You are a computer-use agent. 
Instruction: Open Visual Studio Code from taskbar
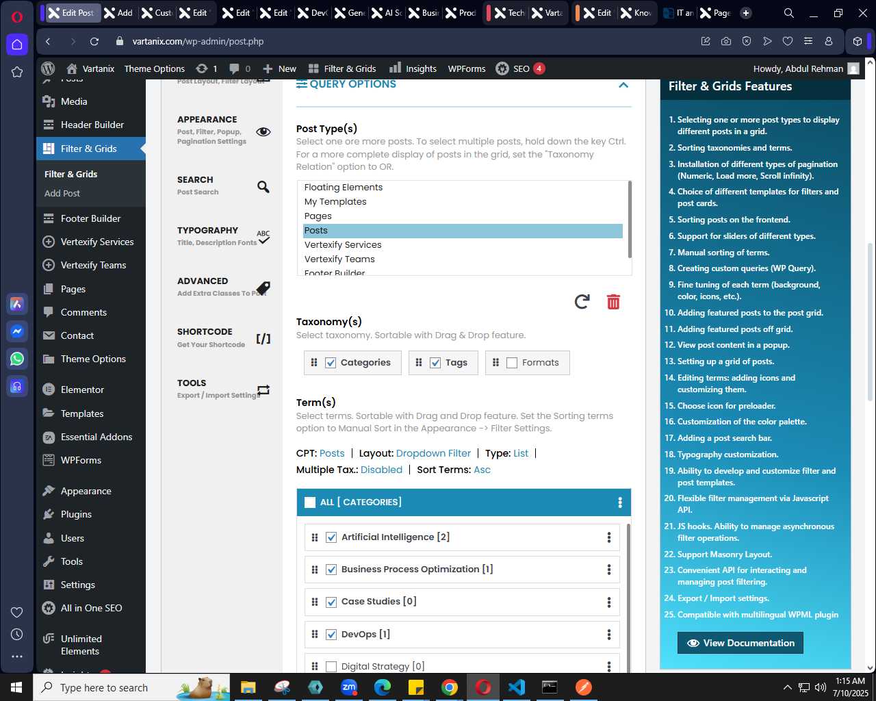click(x=517, y=687)
